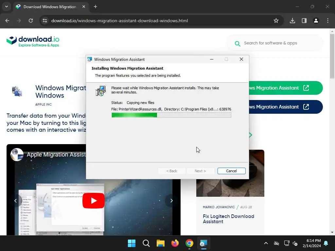Screen dimensions: 335x251
Task: Go to next slide in video carousel
Action: tap(171, 201)
